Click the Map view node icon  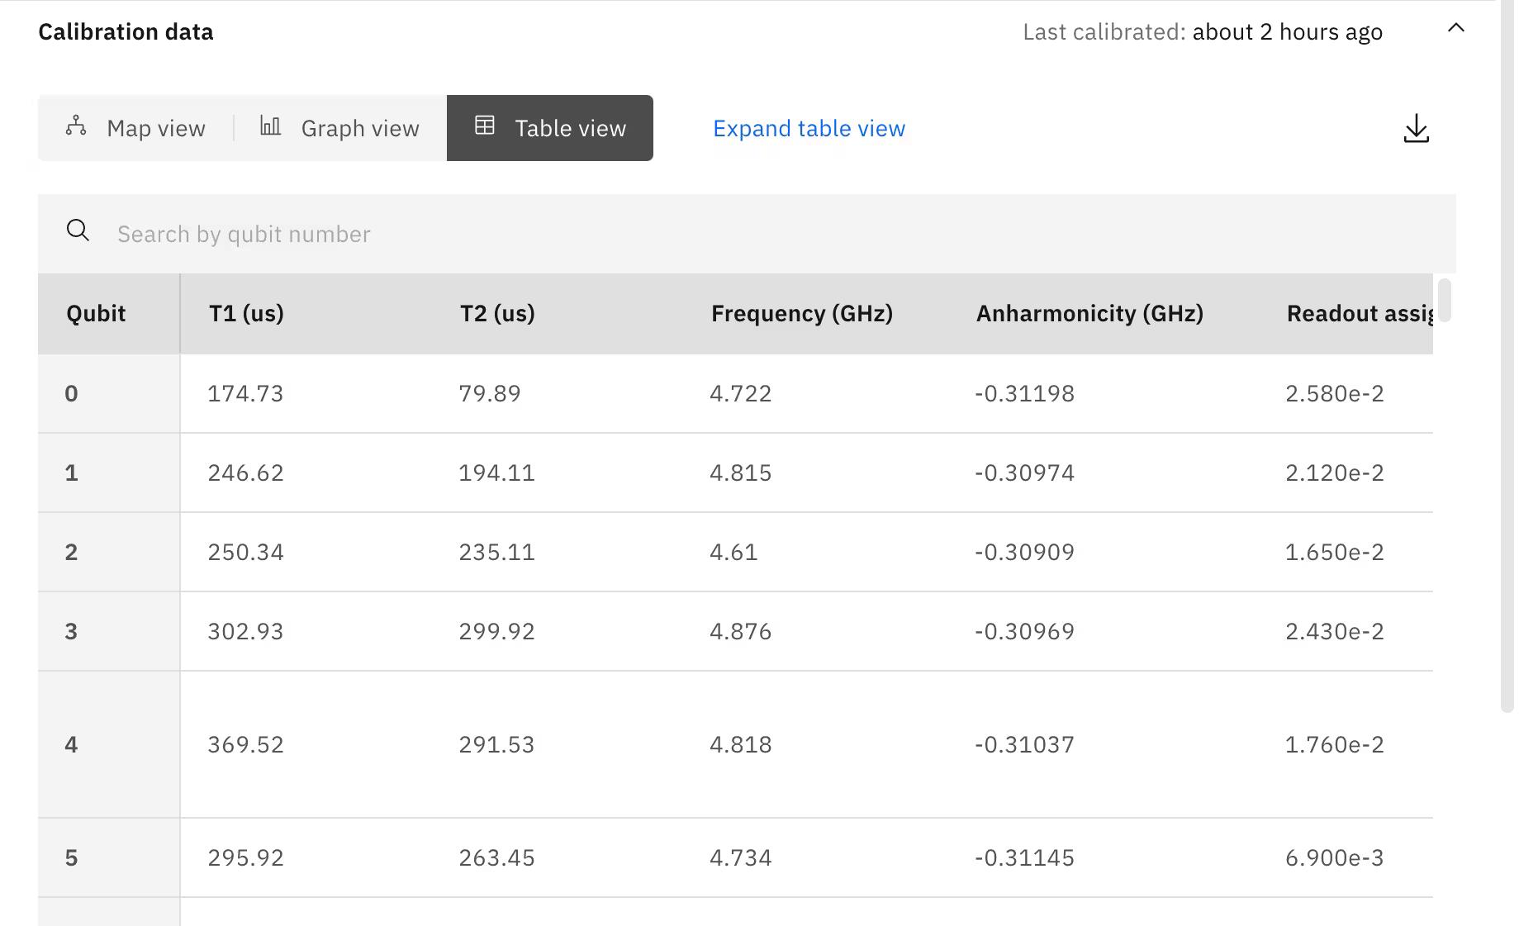pos(76,126)
